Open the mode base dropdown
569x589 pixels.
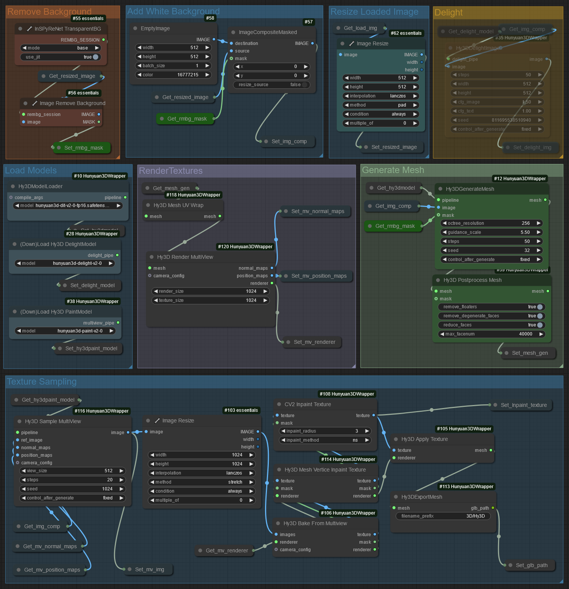60,48
